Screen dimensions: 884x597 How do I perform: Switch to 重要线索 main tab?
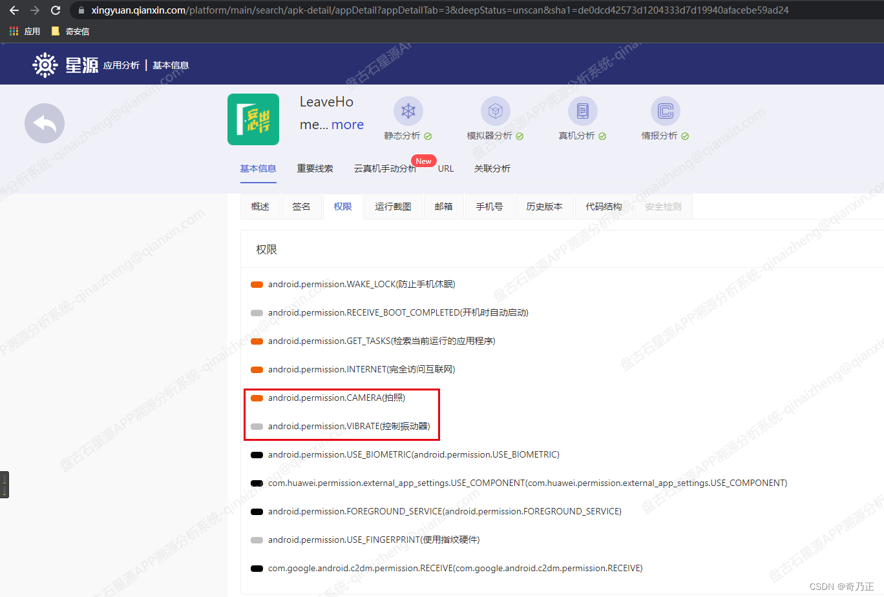315,168
